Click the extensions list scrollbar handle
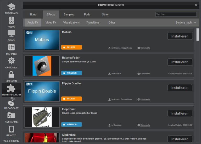Screen dimensions: 201x144 198,34
